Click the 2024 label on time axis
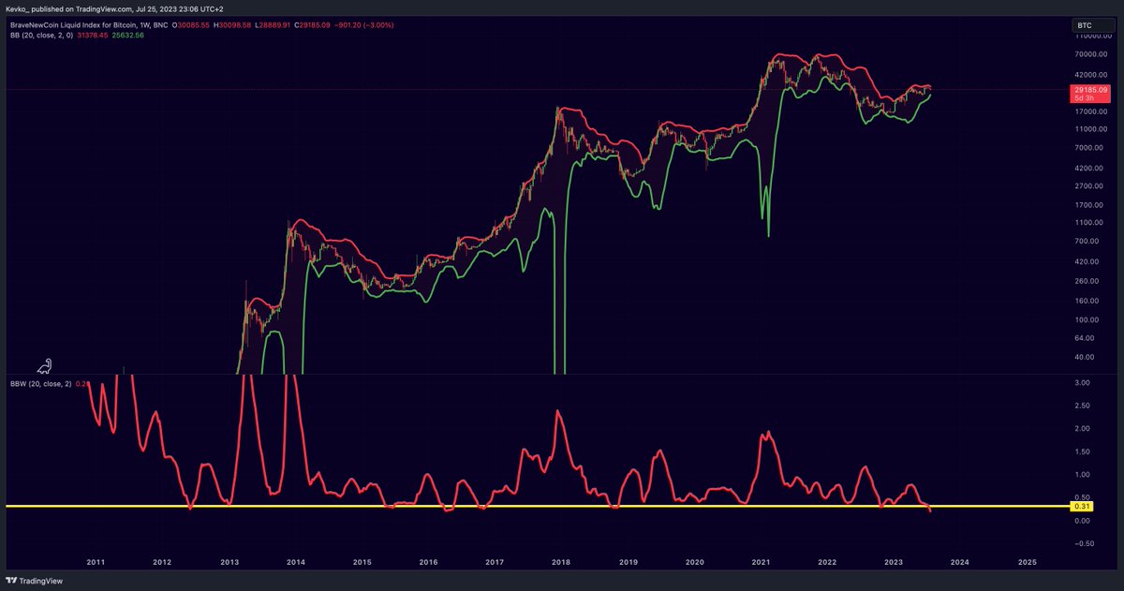The width and height of the screenshot is (1124, 591). [960, 562]
